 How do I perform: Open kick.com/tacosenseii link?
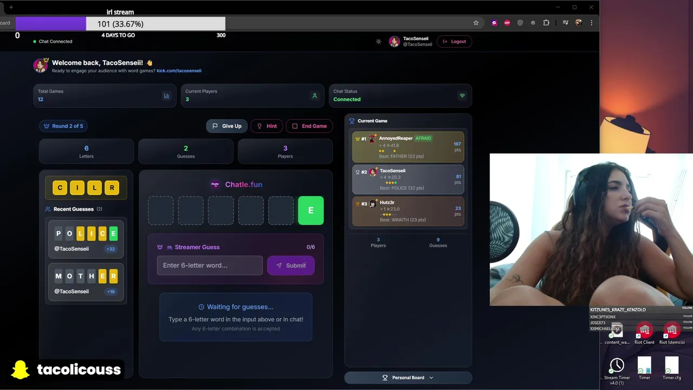point(179,70)
